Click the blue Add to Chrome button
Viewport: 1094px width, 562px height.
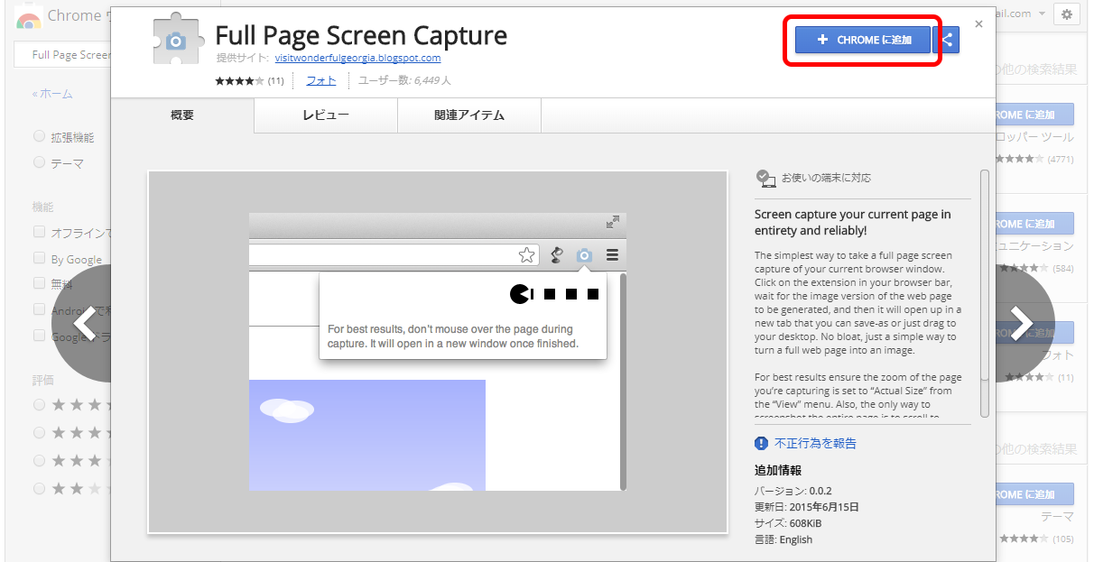862,40
